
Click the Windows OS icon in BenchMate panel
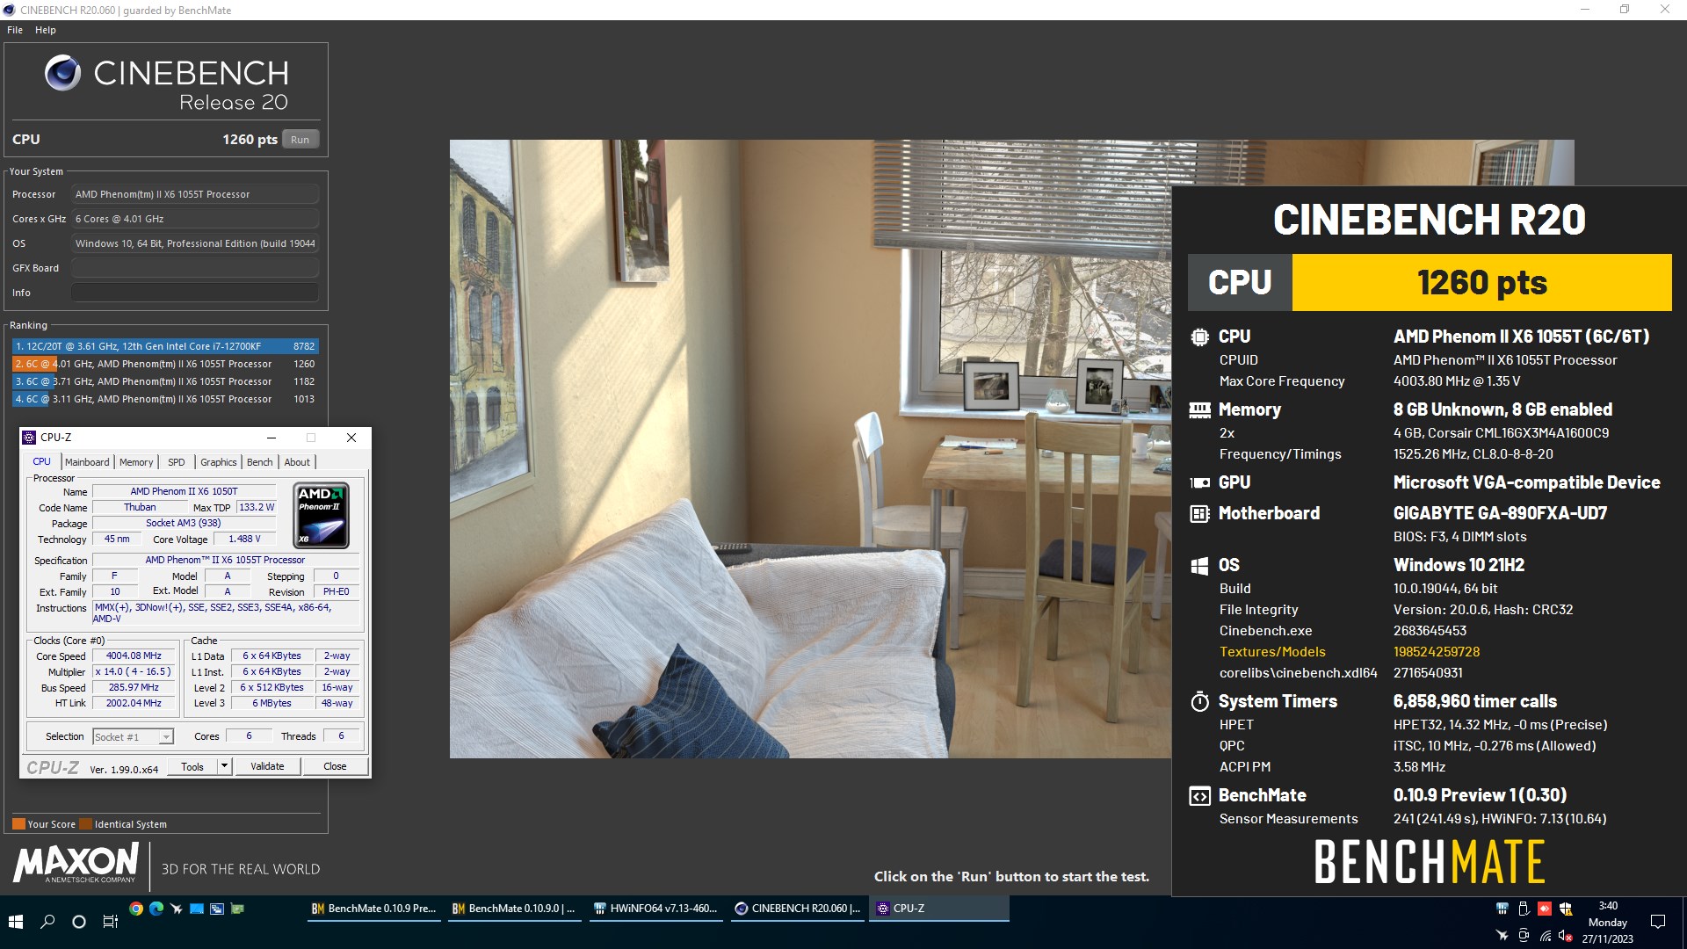1199,566
